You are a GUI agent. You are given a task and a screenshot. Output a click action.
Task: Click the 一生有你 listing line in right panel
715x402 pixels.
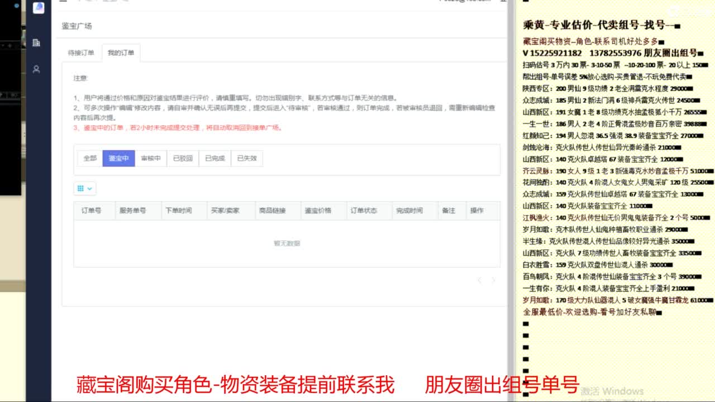[x=609, y=288]
